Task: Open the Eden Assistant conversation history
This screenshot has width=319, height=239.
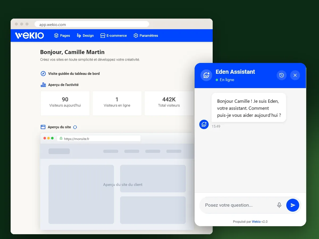Action: (282, 75)
